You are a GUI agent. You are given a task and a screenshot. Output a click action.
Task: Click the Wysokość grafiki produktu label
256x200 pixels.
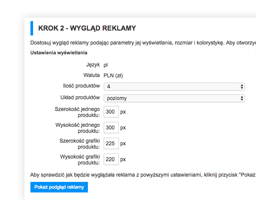click(x=80, y=160)
